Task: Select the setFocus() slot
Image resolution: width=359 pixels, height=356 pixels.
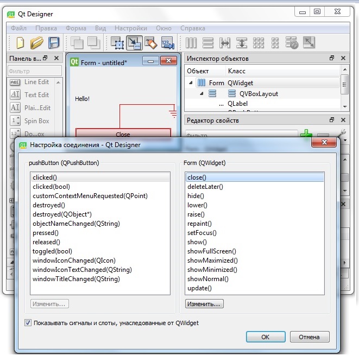Action: pyautogui.click(x=255, y=233)
